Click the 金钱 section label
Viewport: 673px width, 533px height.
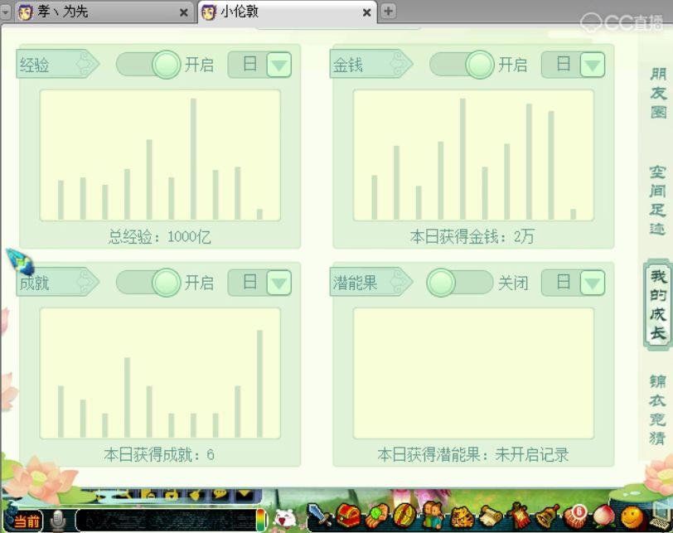point(370,65)
